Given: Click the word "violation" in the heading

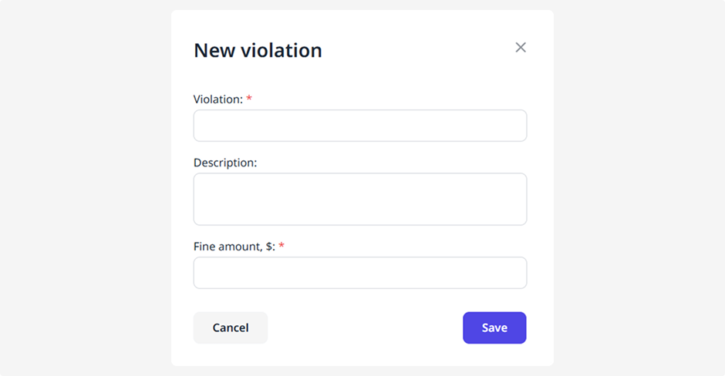Looking at the screenshot, I should coord(282,51).
